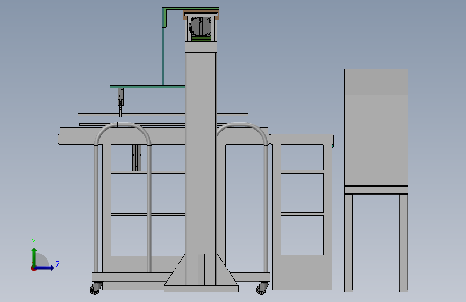The image size is (466, 302).
Task: Select the top window of the middle cabinet
Action: point(302,157)
